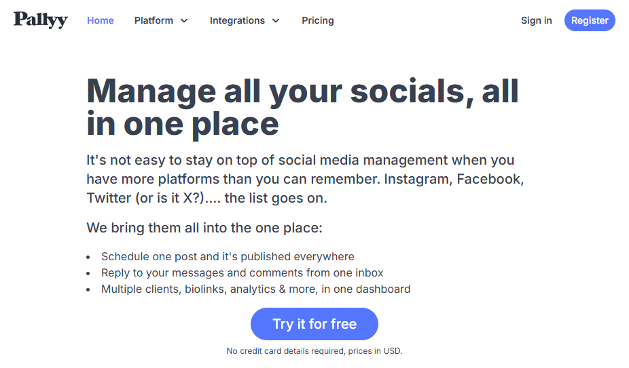Expand the chevron beside Integrations
Image resolution: width=629 pixels, height=368 pixels.
276,21
